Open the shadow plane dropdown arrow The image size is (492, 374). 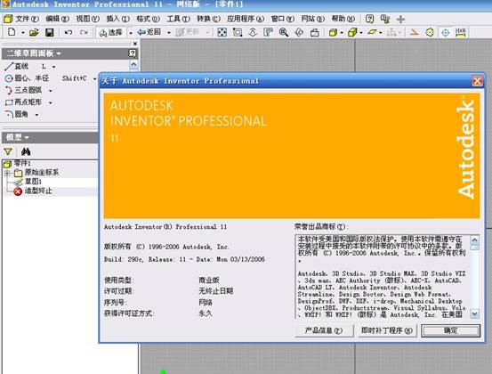pyautogui.click(x=381, y=33)
